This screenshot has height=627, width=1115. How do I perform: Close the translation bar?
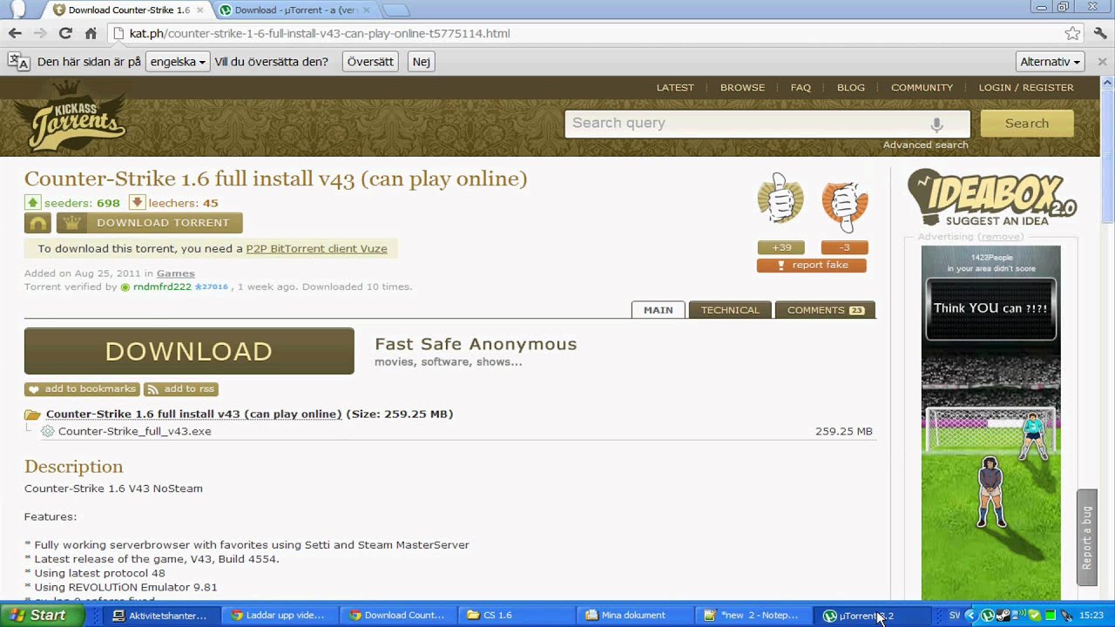1102,62
